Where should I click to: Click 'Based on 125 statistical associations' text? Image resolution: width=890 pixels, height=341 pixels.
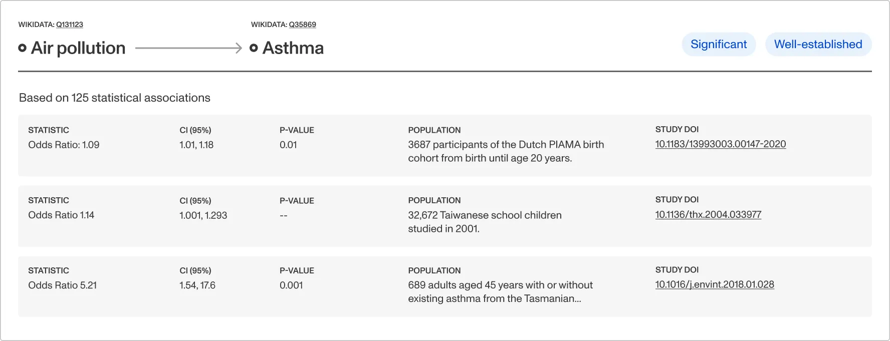[115, 98]
